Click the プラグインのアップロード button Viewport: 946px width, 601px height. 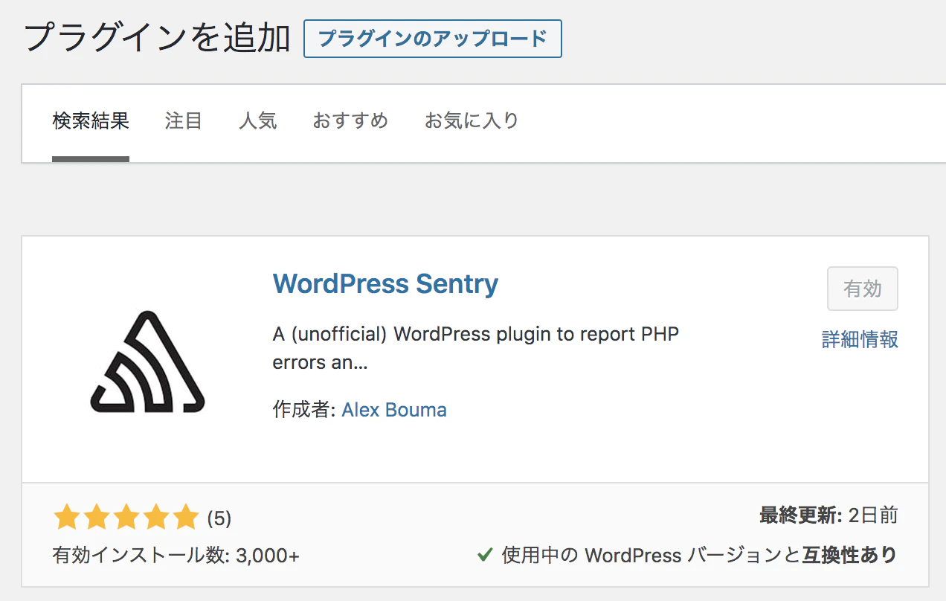[433, 39]
